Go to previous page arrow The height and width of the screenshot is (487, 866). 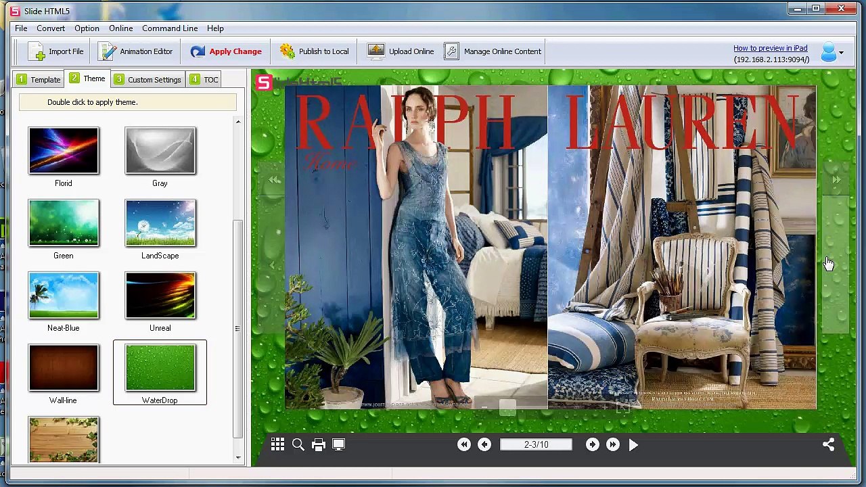[x=484, y=444]
